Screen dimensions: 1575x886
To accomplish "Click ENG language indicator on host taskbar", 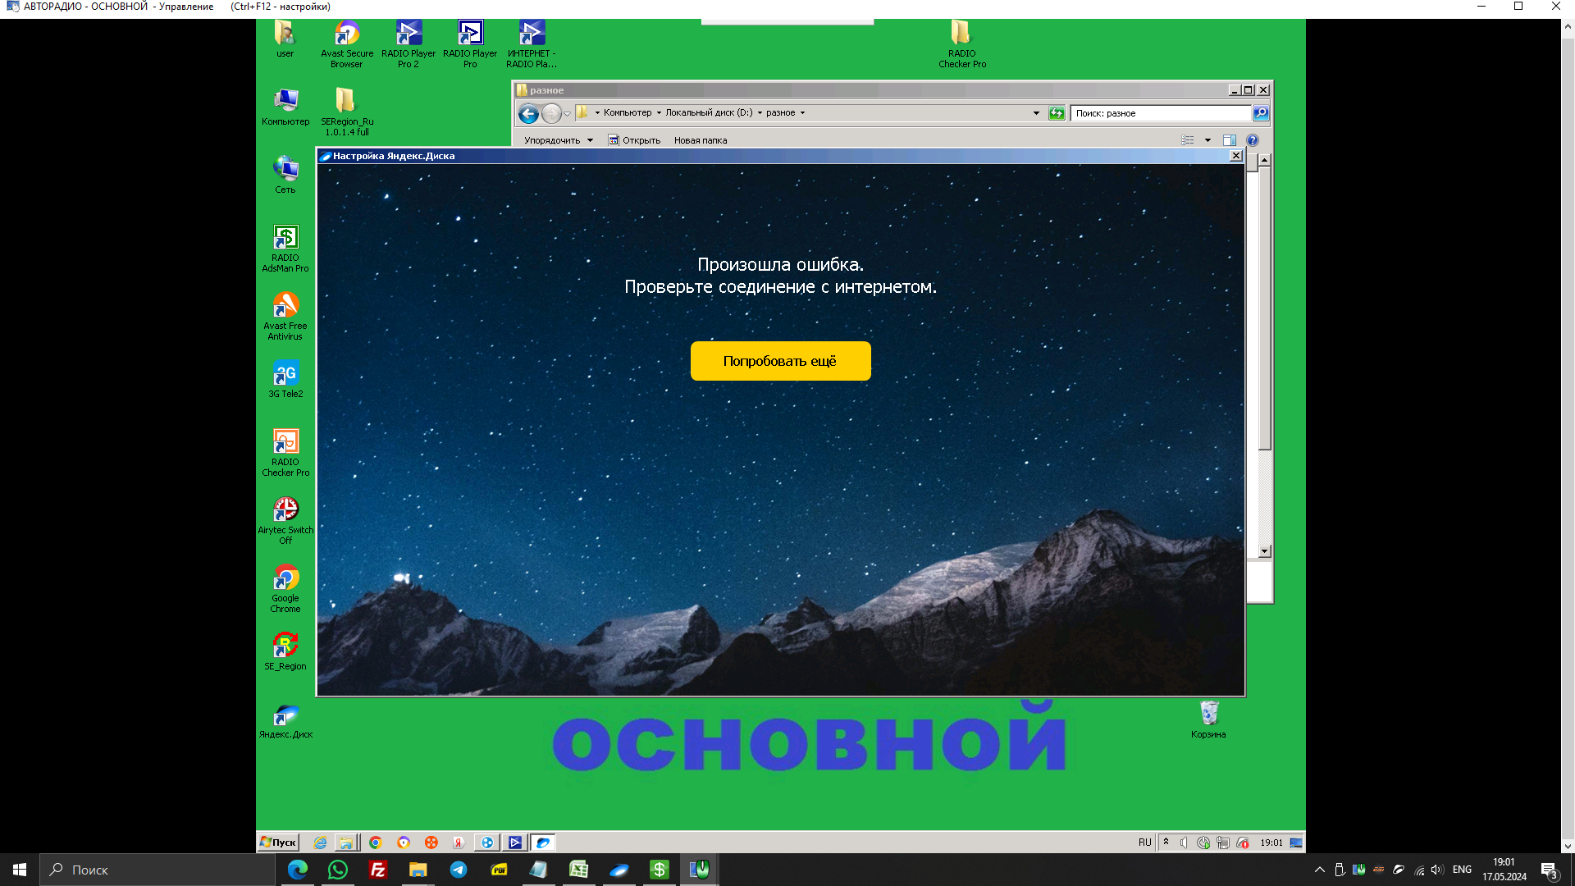I will click(x=1462, y=870).
